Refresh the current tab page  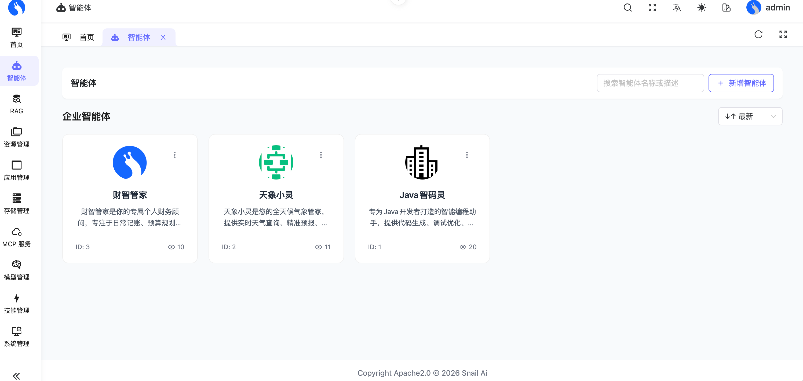point(758,34)
